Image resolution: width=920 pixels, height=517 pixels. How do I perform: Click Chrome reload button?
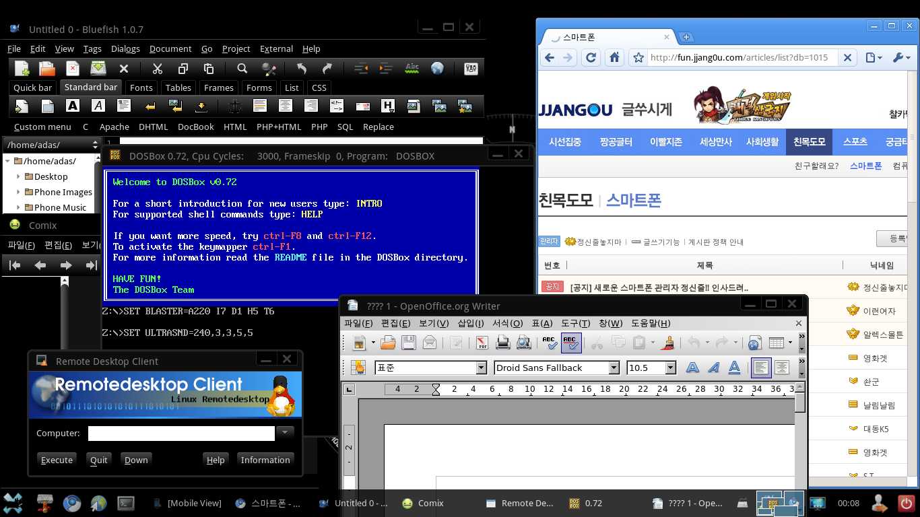pos(591,58)
